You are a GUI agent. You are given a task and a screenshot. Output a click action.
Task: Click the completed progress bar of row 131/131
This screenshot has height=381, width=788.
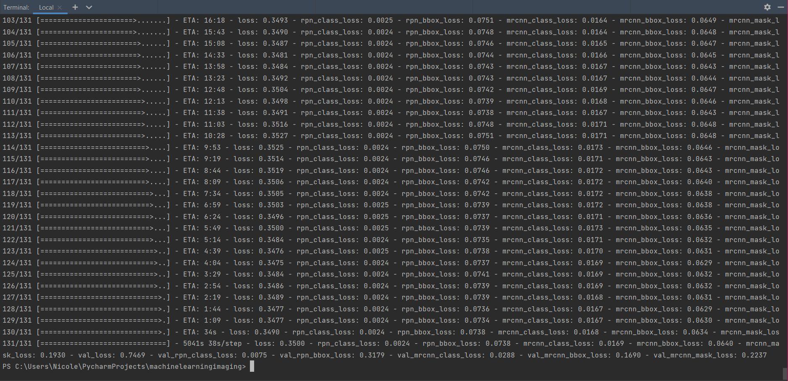tap(103, 343)
